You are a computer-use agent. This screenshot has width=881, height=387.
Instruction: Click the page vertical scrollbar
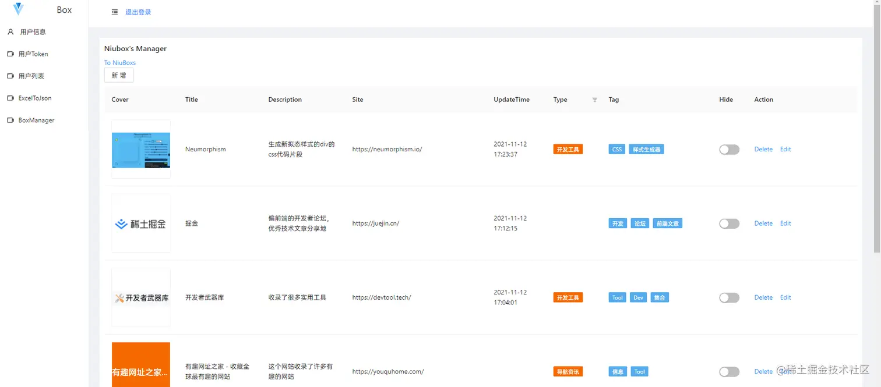(877, 128)
